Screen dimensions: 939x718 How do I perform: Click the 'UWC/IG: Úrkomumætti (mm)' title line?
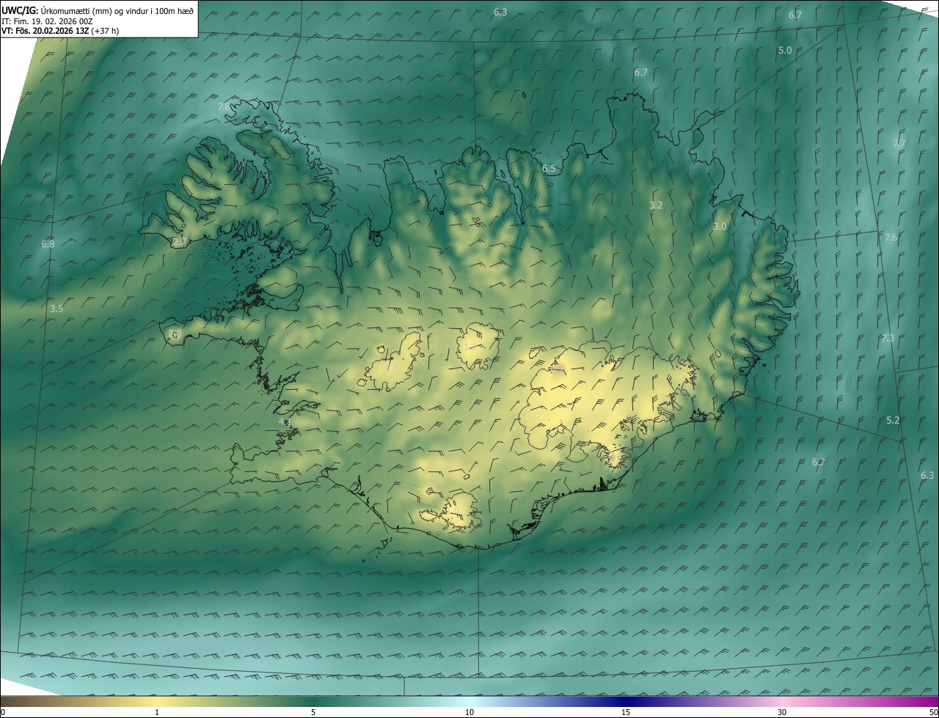[98, 10]
